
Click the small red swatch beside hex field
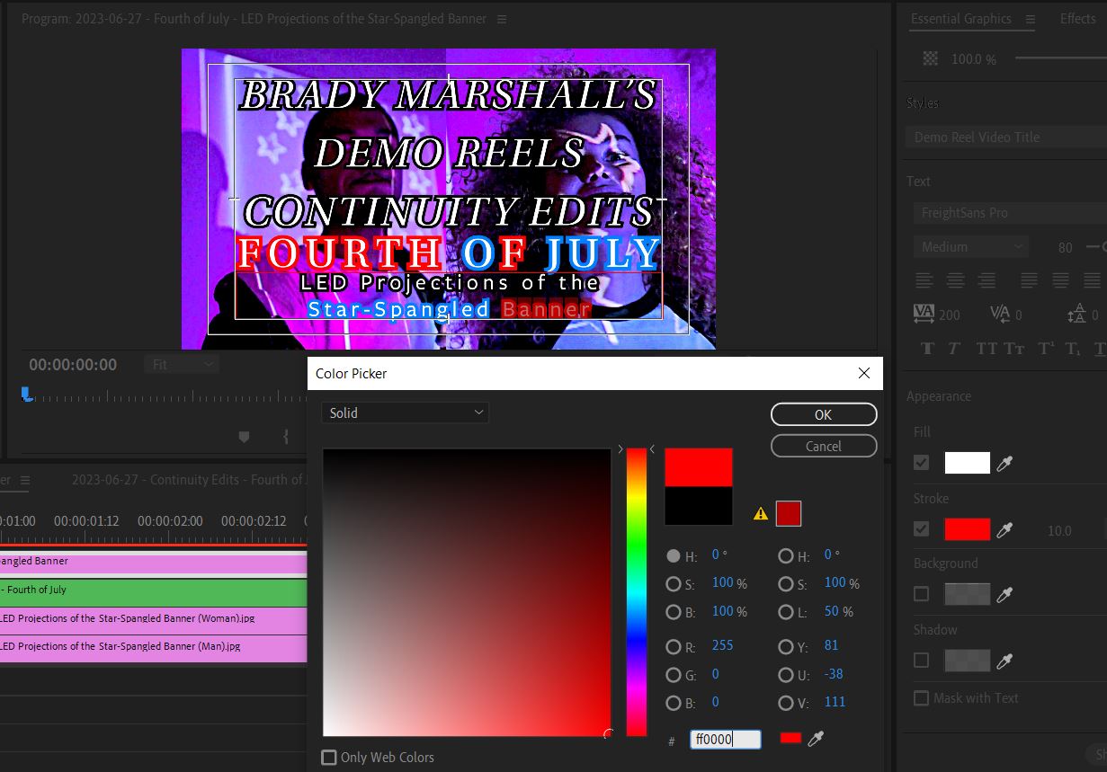point(790,738)
